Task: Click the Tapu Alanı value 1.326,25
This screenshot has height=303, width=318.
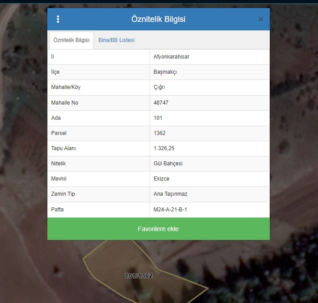Action: coord(164,148)
